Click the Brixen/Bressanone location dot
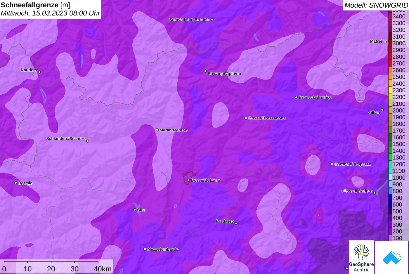The image size is (409, 274). [x=246, y=118]
